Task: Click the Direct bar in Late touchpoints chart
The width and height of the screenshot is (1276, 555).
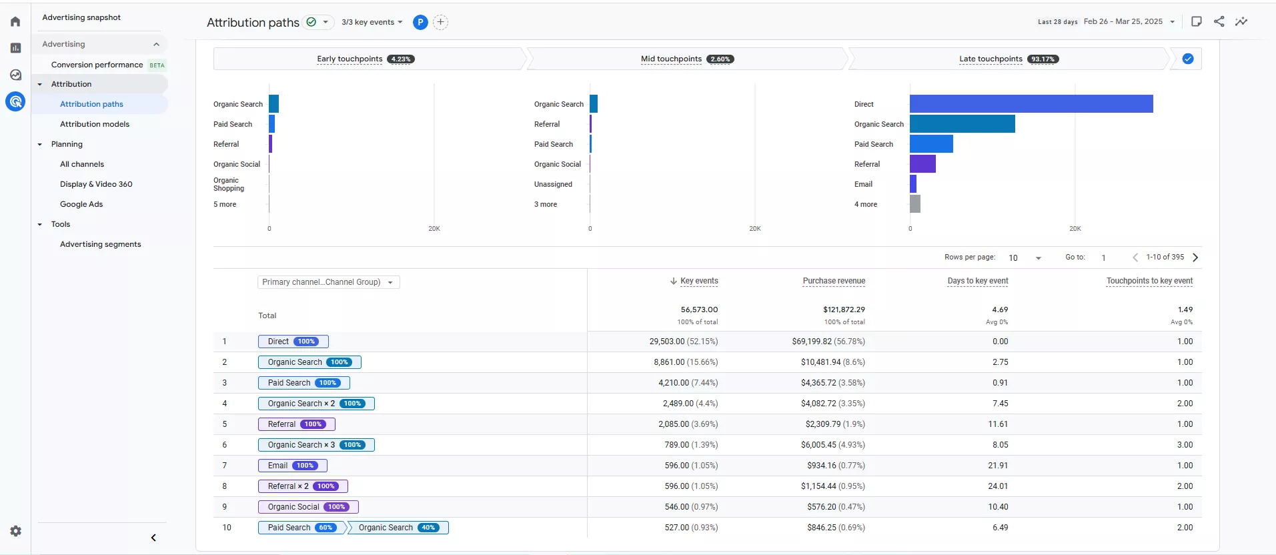Action: click(x=1031, y=104)
